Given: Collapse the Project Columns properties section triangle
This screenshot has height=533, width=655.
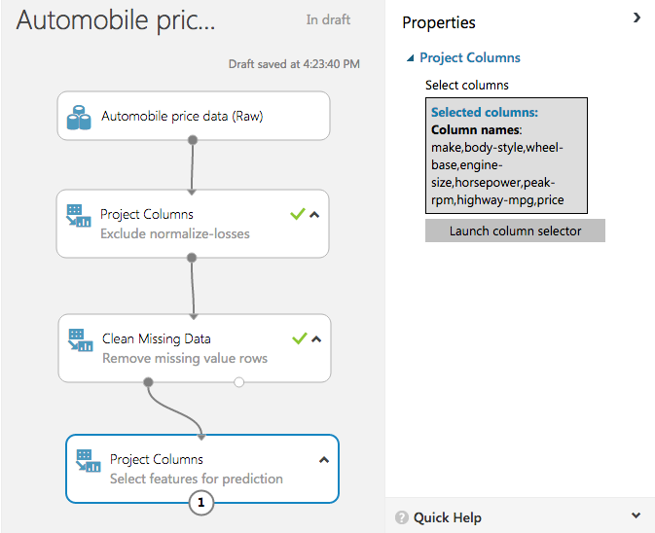Looking at the screenshot, I should tap(411, 58).
